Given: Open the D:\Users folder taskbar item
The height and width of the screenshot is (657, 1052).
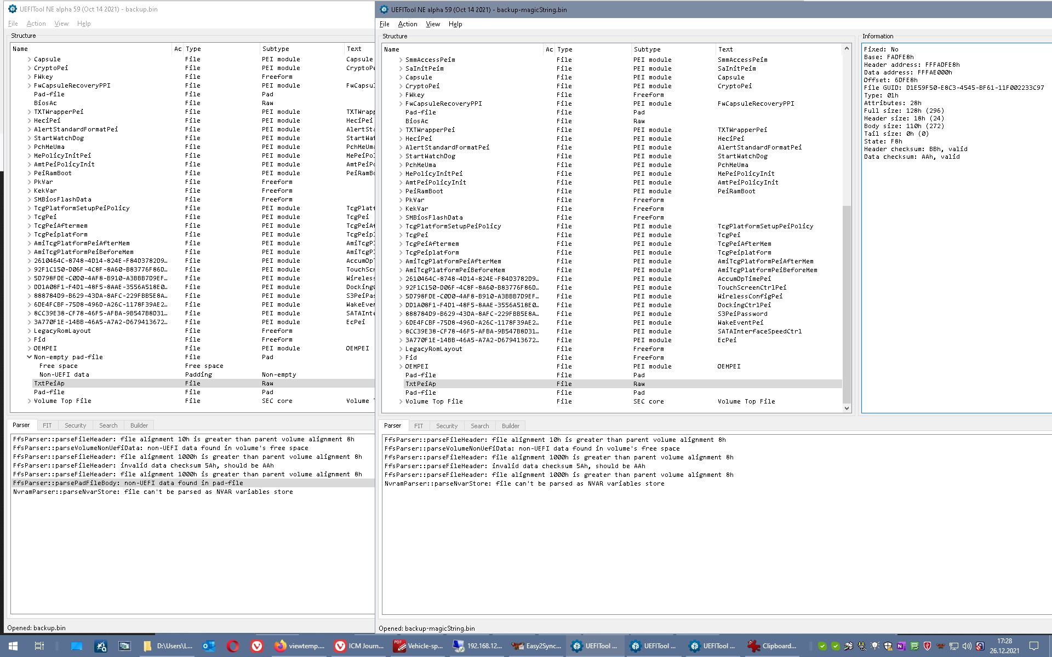Looking at the screenshot, I should [x=168, y=646].
